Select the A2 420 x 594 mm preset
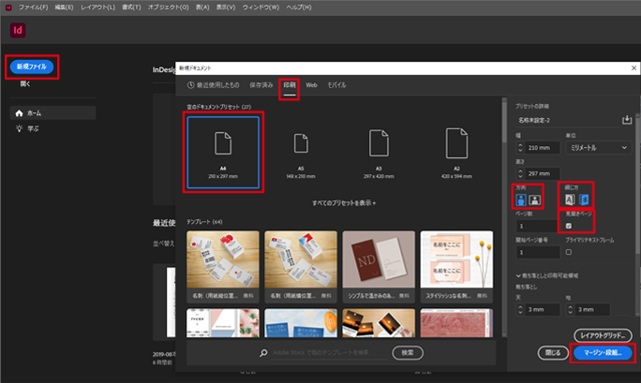Screen dimensions: 641x383 click(456, 153)
